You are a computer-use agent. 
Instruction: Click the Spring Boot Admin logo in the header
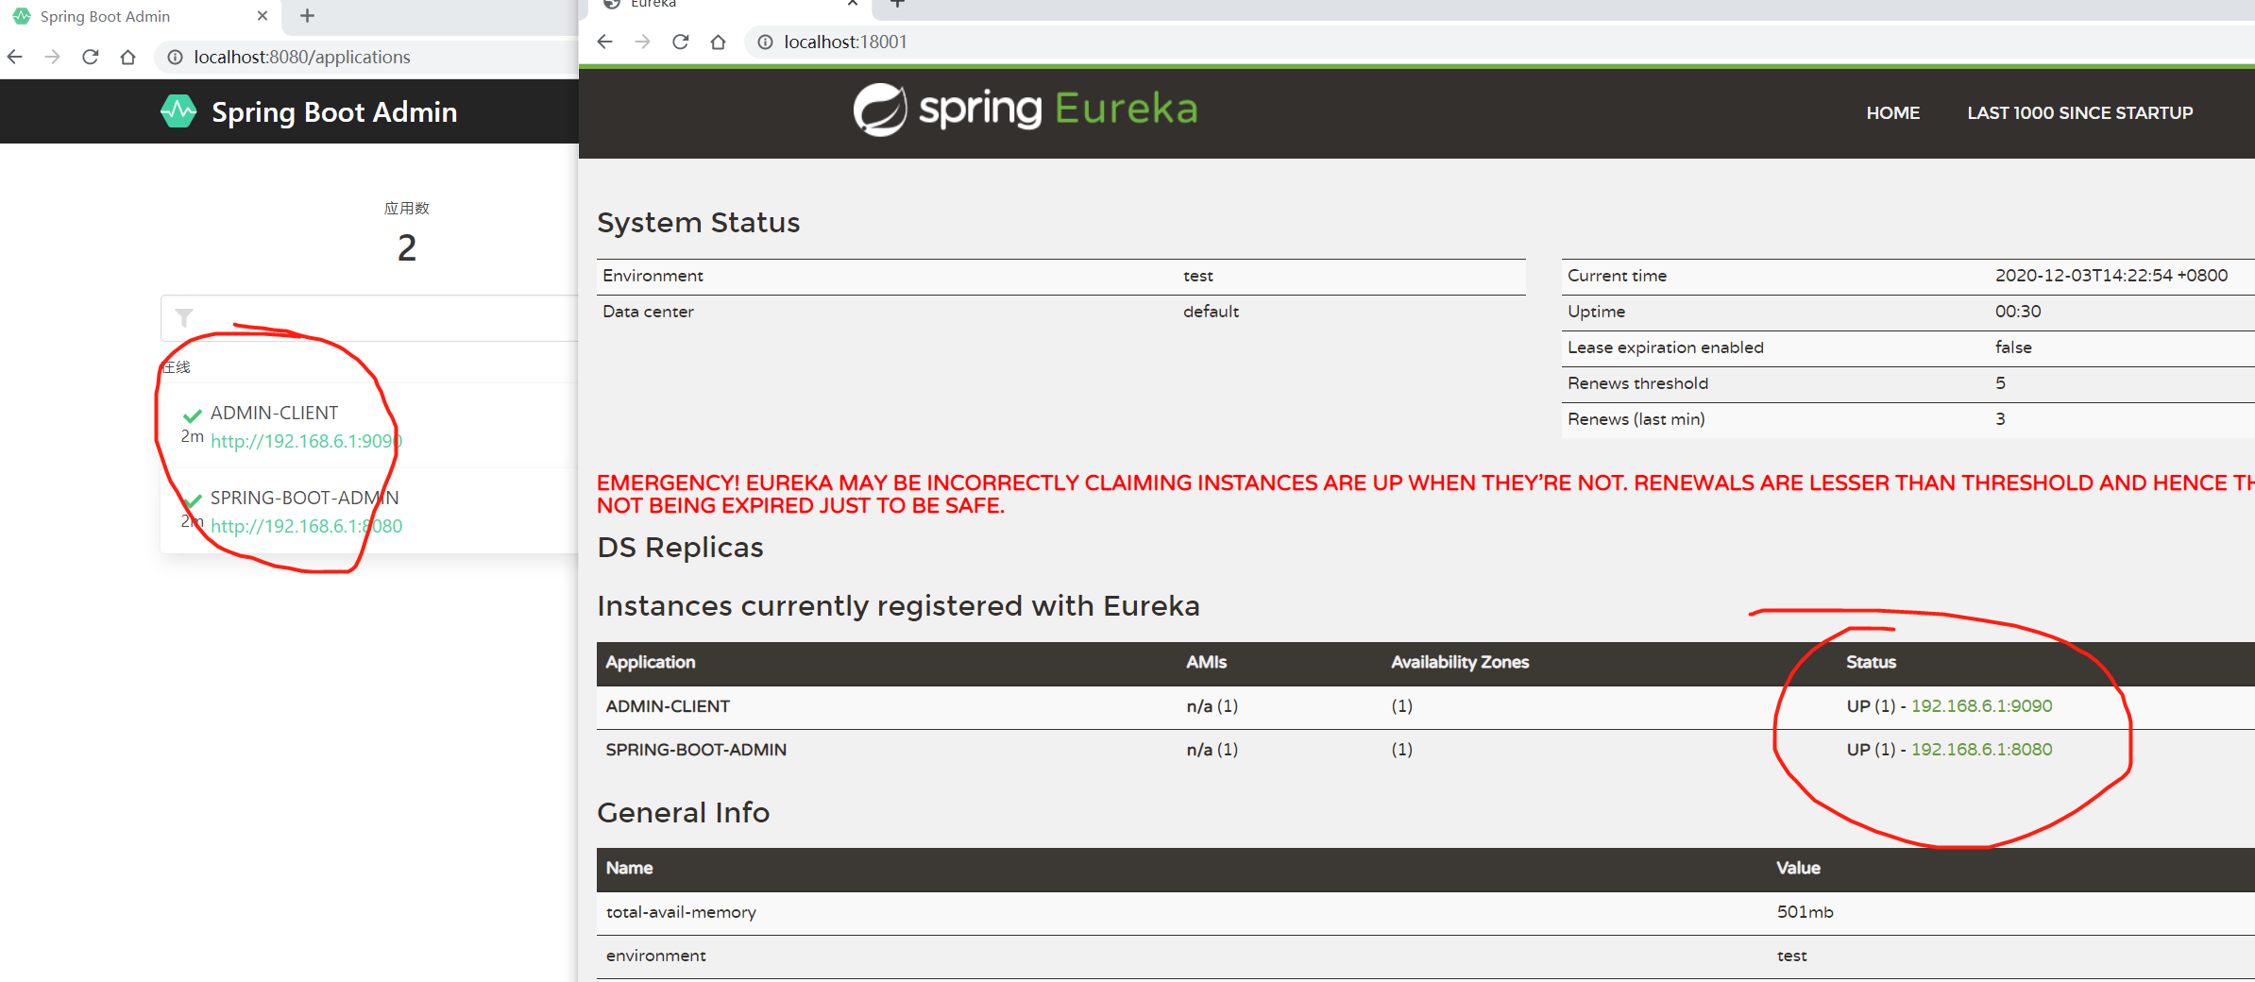(178, 110)
